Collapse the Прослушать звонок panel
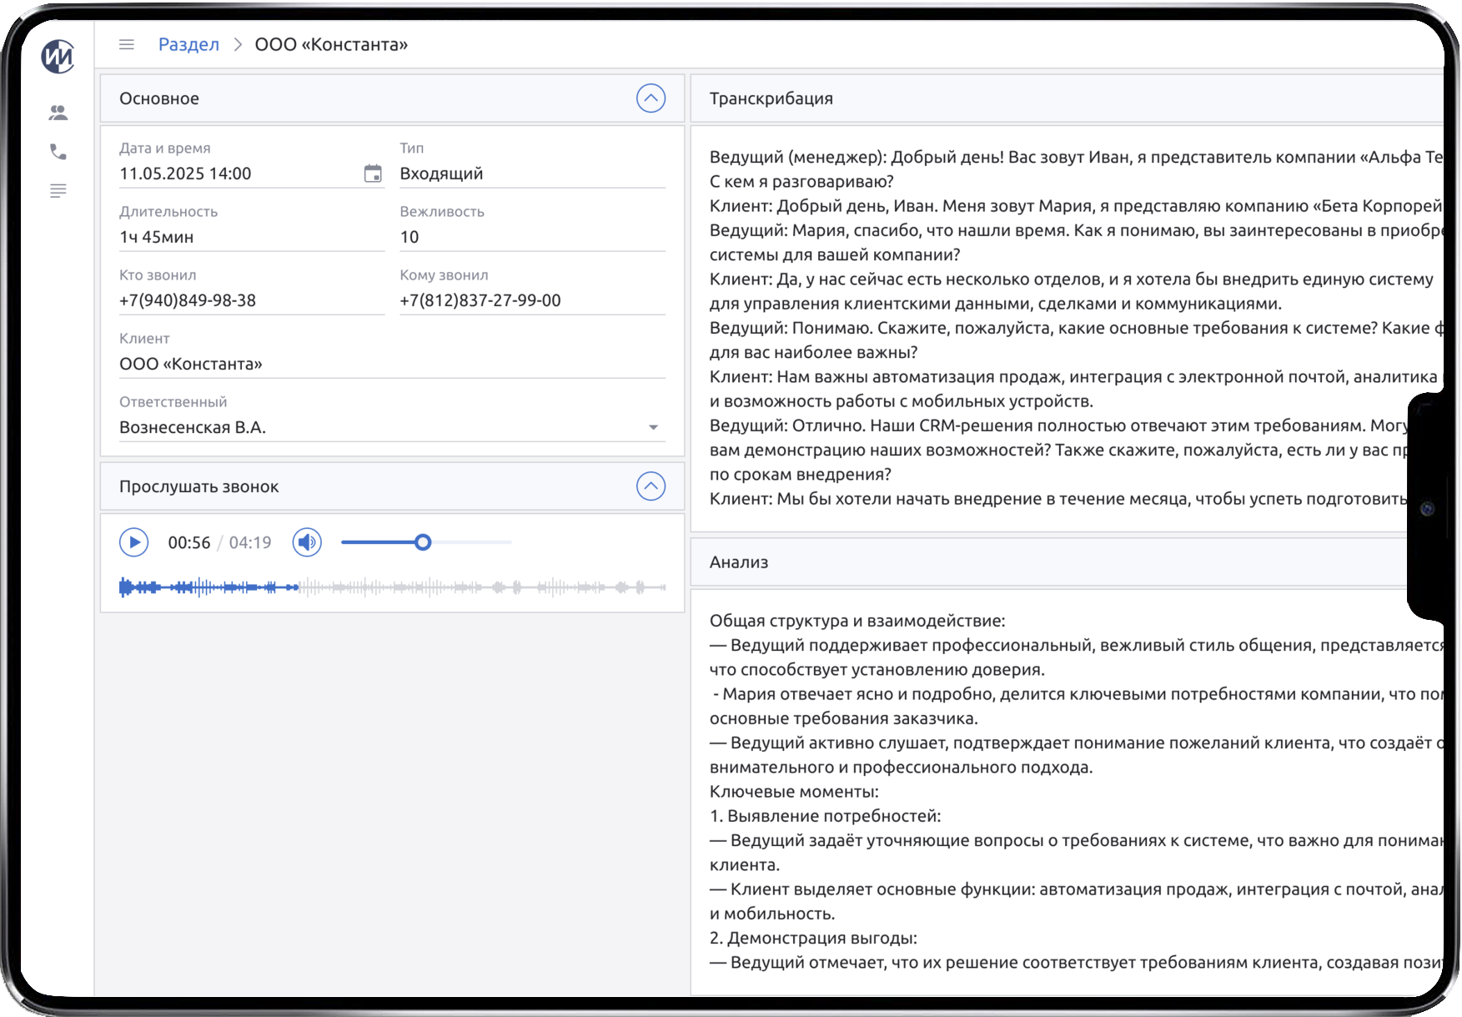This screenshot has height=1017, width=1462. tap(651, 486)
